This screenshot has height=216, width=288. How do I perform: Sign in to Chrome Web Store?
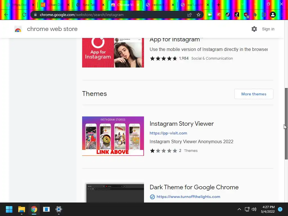point(268,29)
